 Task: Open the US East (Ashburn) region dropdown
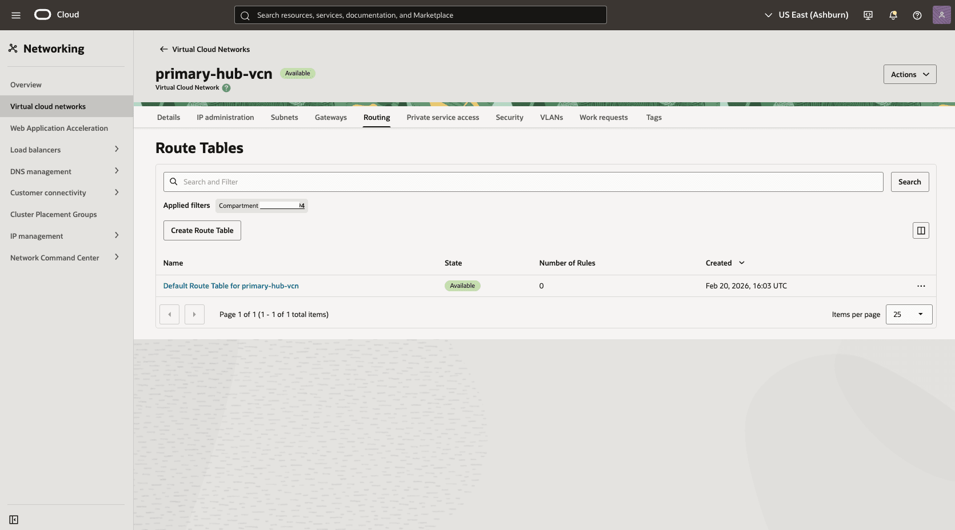806,15
